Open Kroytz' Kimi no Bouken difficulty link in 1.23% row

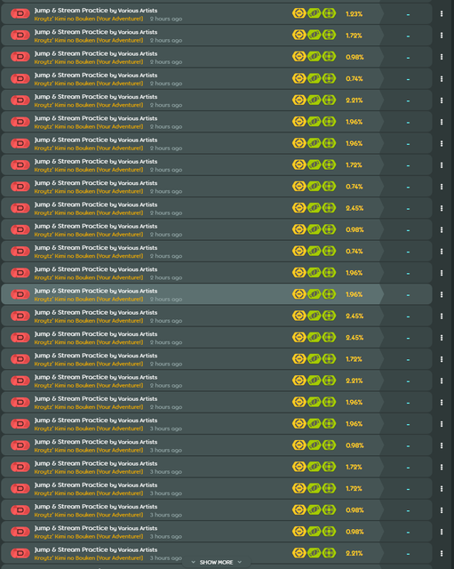point(89,19)
